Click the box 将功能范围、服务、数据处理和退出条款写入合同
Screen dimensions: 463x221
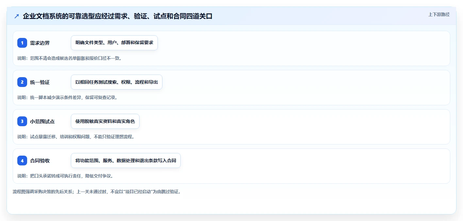126,161
